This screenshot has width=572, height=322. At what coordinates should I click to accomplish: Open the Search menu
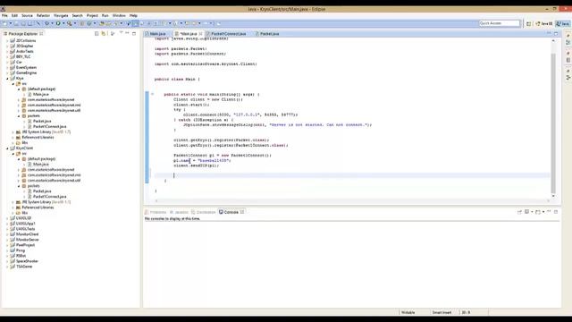(x=78, y=16)
